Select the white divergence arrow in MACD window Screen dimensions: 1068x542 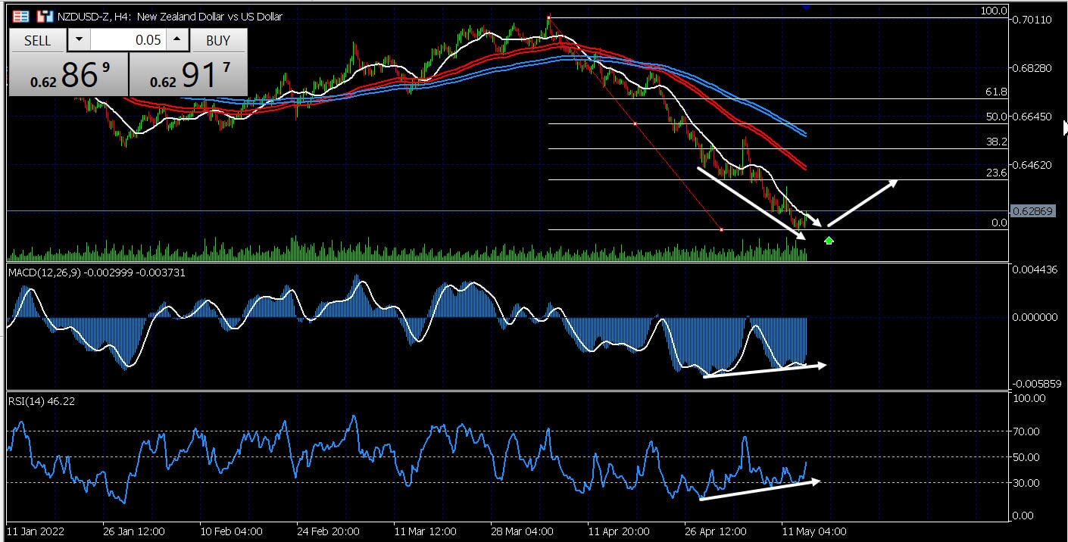coord(764,370)
